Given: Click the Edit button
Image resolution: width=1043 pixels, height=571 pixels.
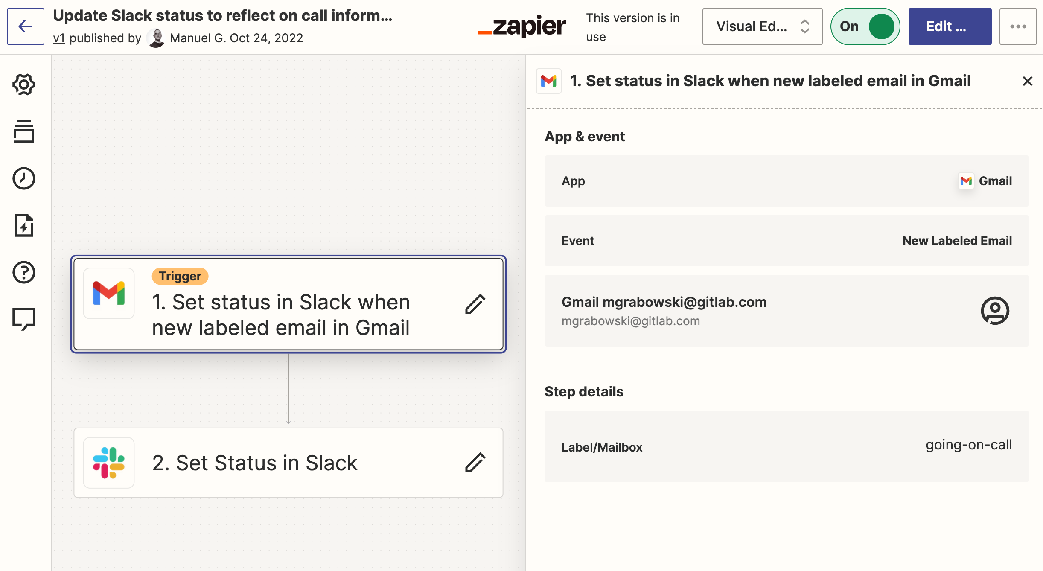Looking at the screenshot, I should [x=950, y=26].
